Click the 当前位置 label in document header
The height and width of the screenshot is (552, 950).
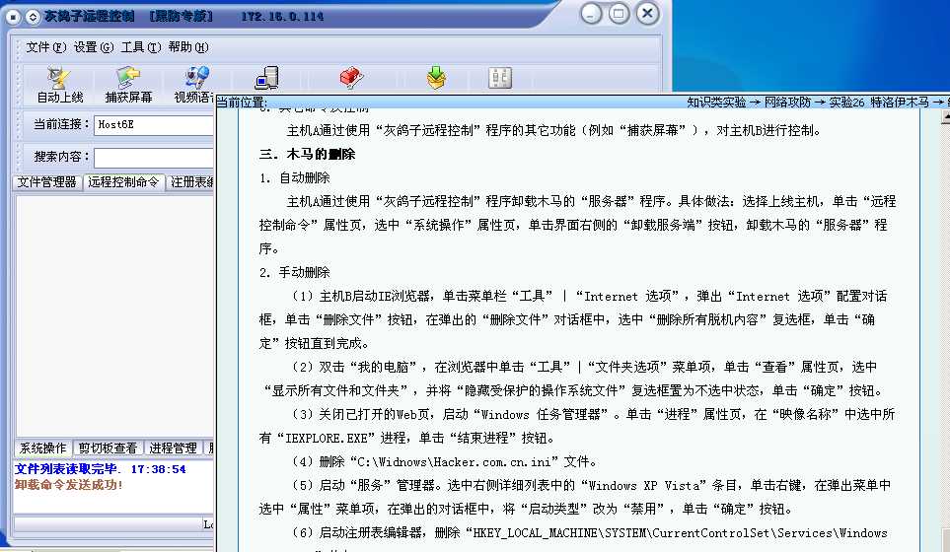(242, 103)
